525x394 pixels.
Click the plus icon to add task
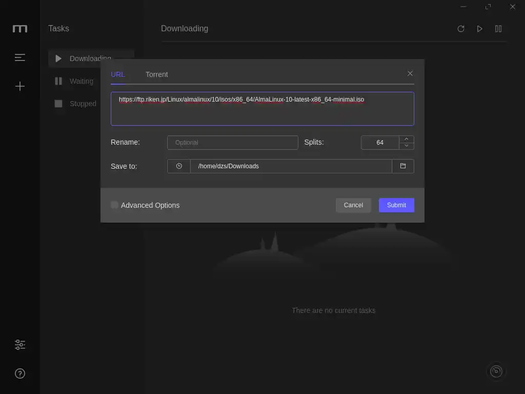[20, 86]
